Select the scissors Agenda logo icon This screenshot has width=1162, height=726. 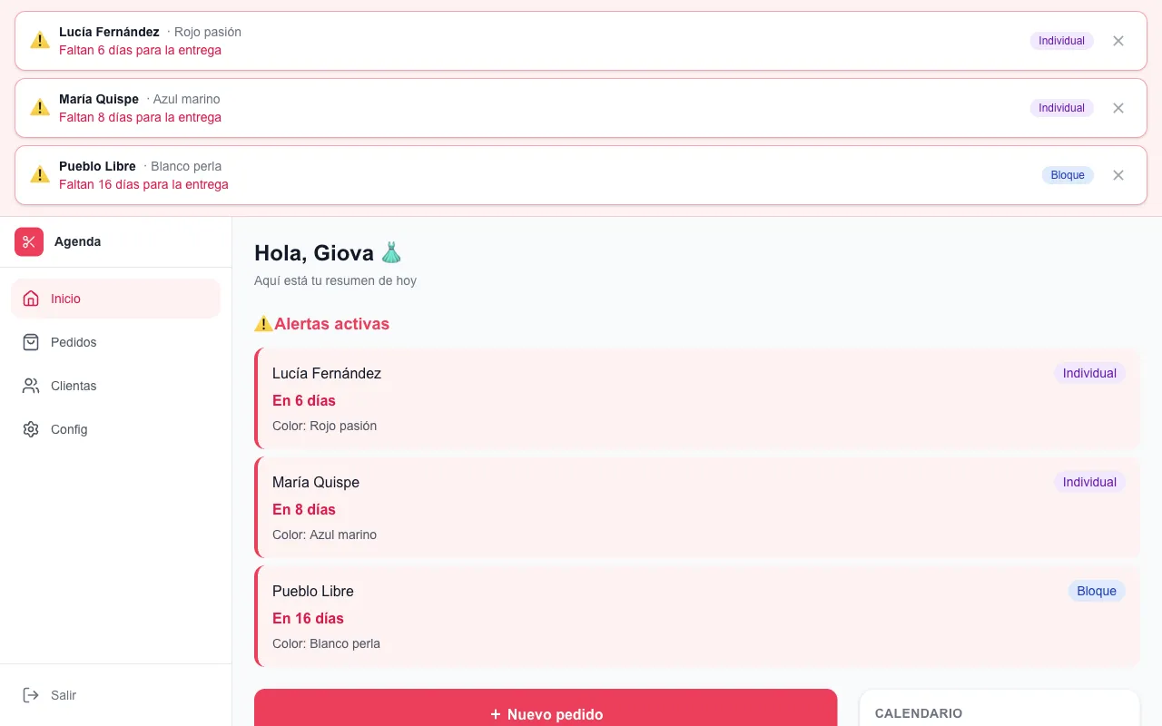point(28,241)
